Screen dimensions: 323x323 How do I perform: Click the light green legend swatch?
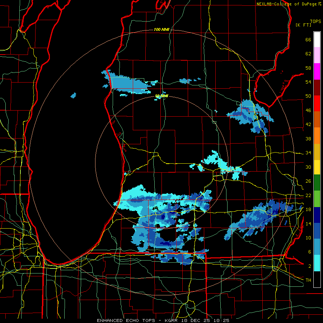click(317, 199)
